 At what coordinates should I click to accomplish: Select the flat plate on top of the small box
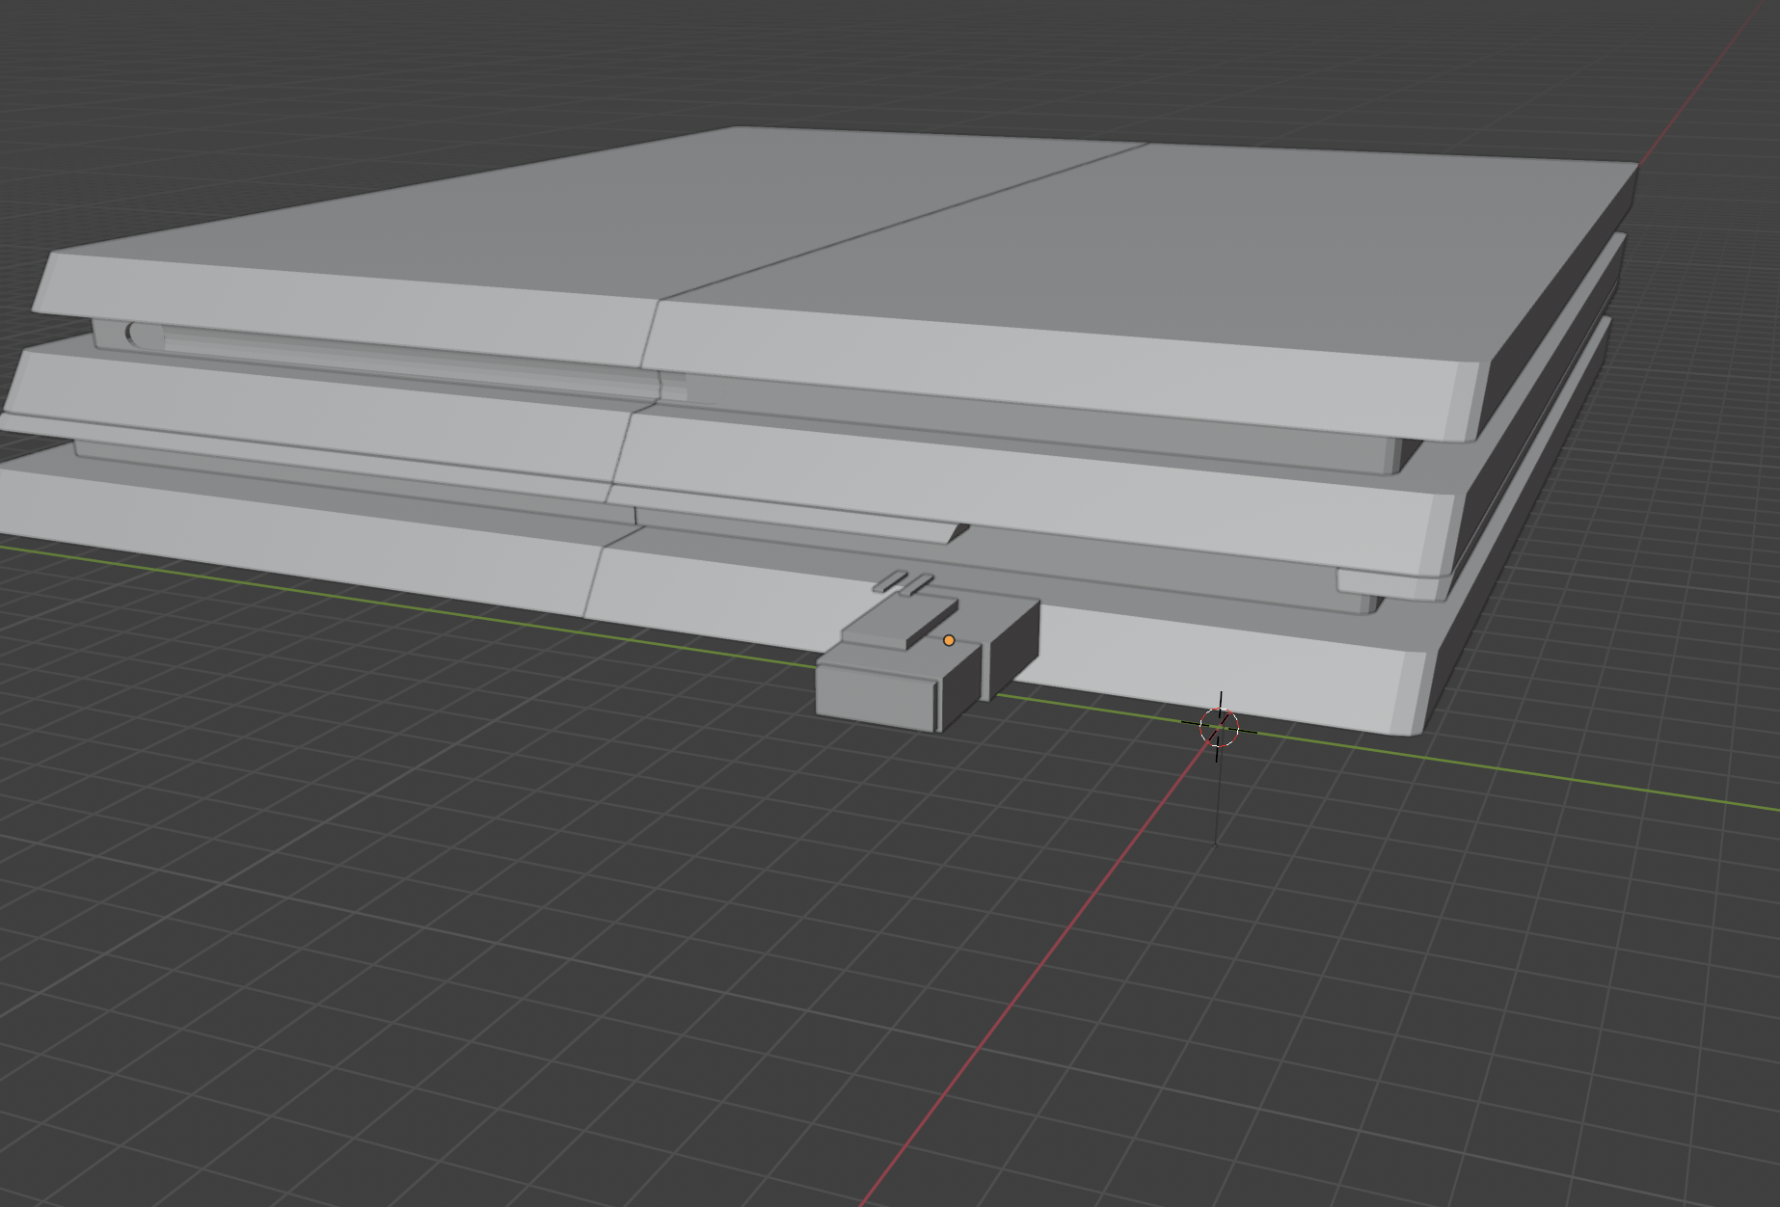pos(901,624)
